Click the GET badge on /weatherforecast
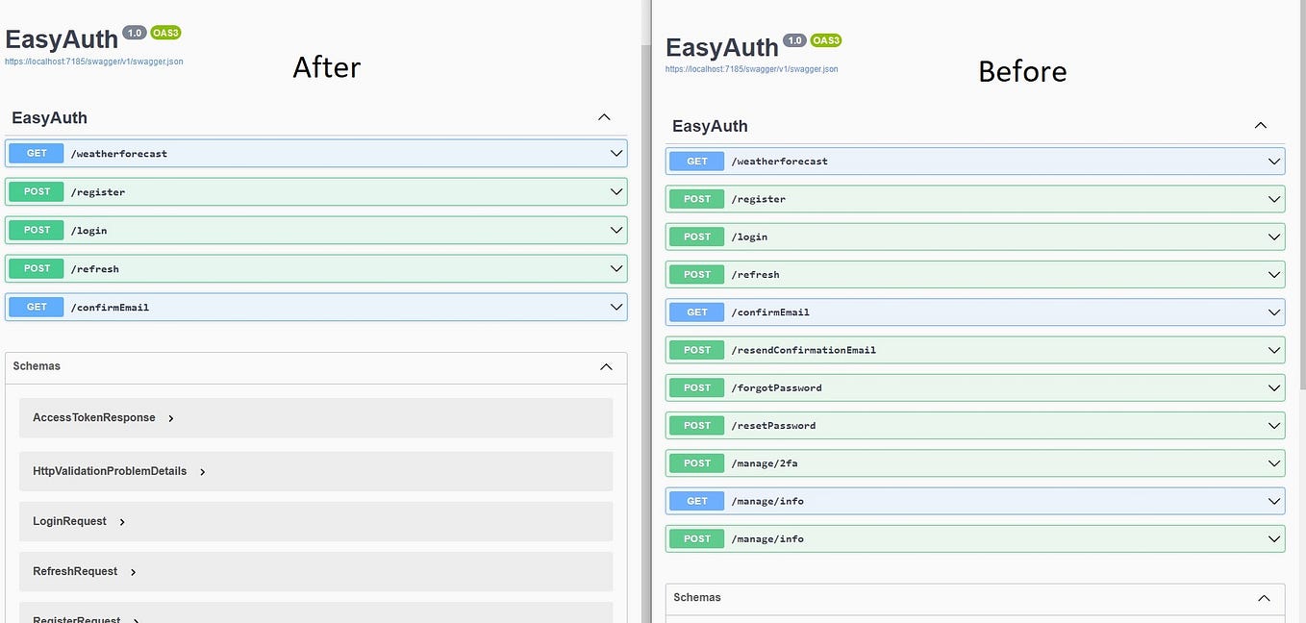 [36, 153]
